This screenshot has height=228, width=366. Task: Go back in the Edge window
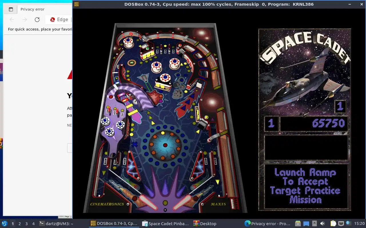point(12,20)
